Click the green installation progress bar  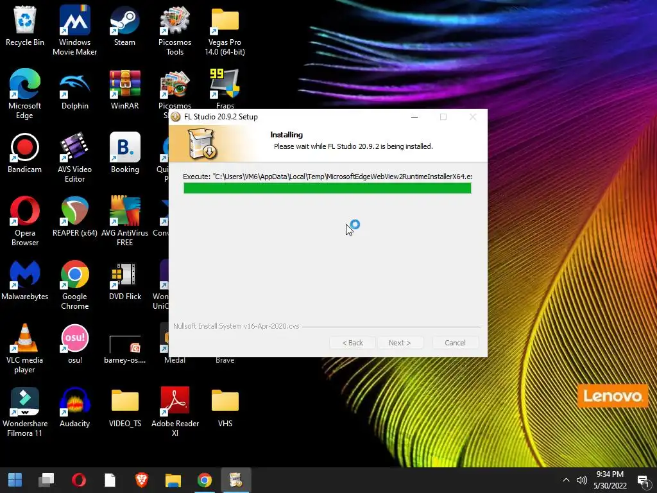(x=327, y=188)
